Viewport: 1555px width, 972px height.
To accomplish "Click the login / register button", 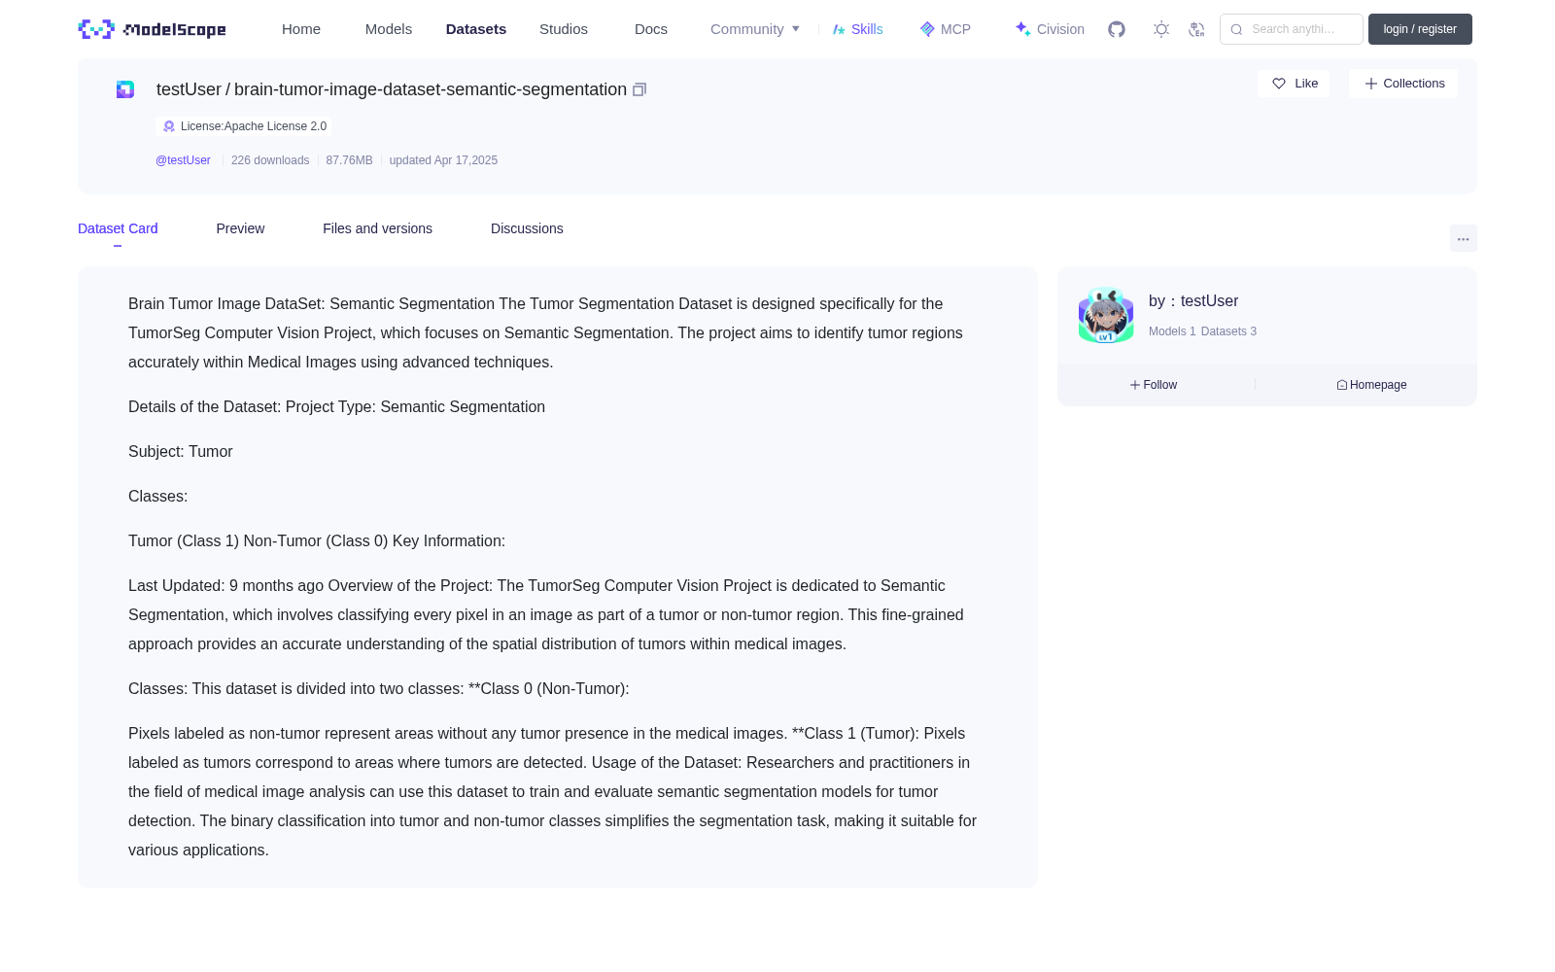I will pyautogui.click(x=1420, y=29).
